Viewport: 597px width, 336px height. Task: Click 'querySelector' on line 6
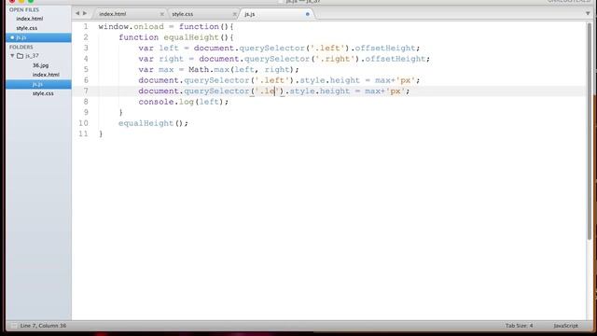point(216,80)
